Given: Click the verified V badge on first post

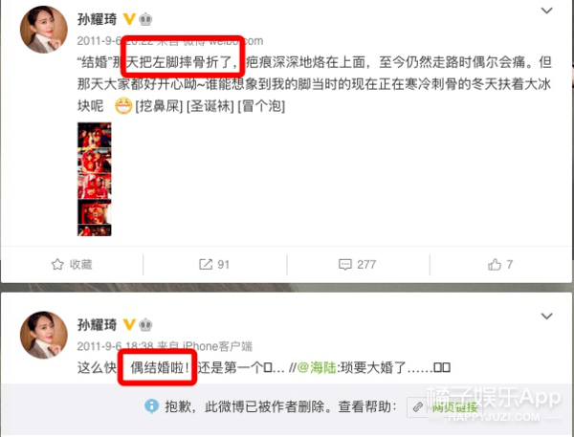Looking at the screenshot, I should 129,19.
